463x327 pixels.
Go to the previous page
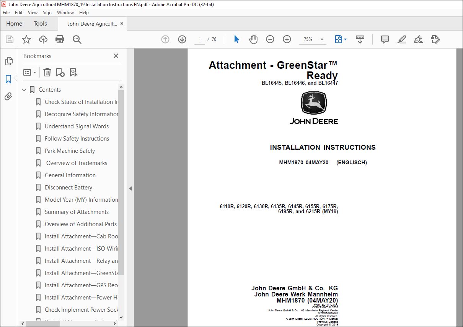tap(165, 39)
